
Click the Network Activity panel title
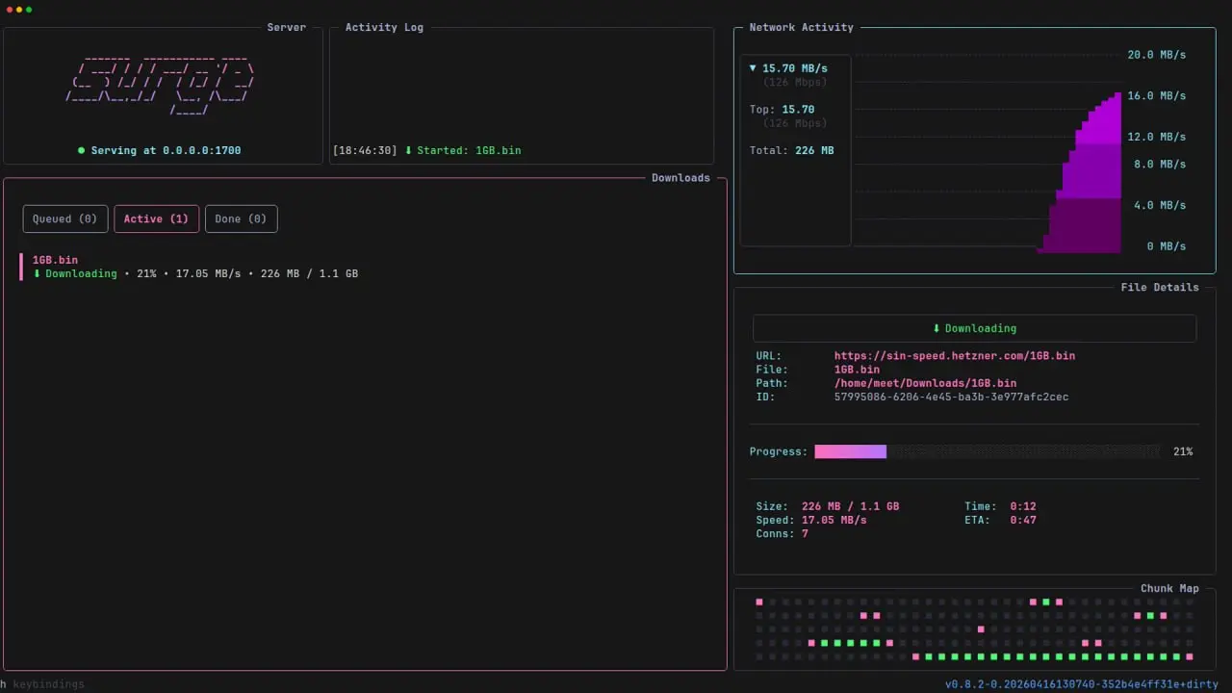click(801, 28)
